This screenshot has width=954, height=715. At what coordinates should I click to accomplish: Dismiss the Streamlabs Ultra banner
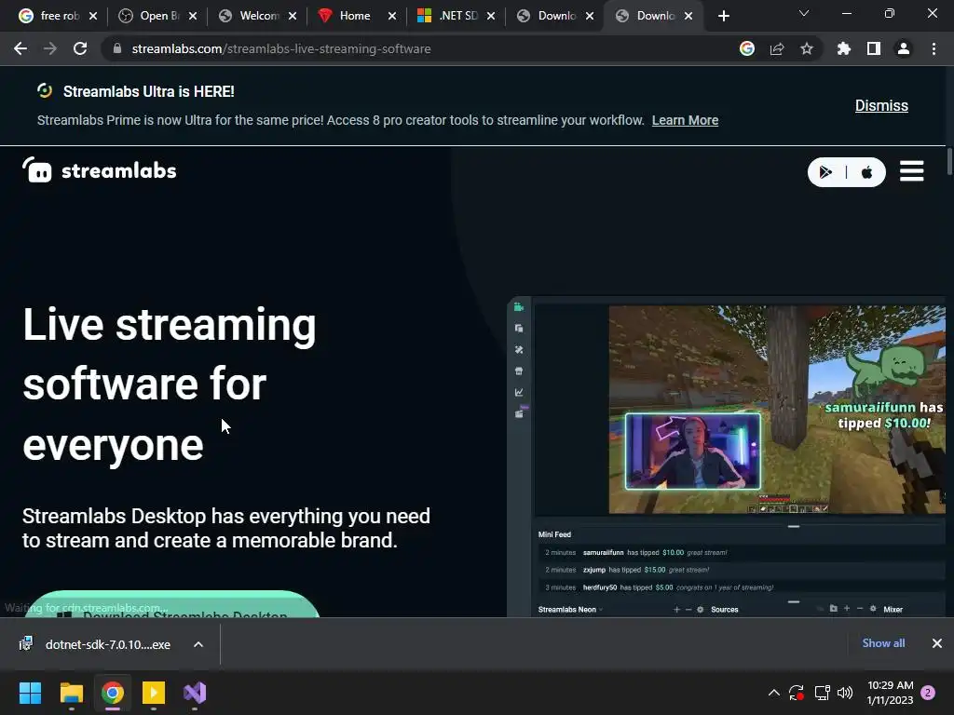click(x=881, y=106)
